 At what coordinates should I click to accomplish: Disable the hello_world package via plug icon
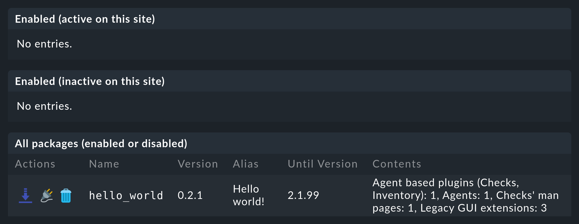tap(47, 195)
